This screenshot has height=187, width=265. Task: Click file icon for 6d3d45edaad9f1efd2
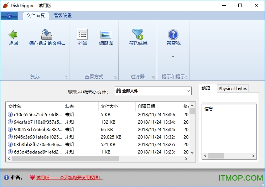tap(10, 152)
